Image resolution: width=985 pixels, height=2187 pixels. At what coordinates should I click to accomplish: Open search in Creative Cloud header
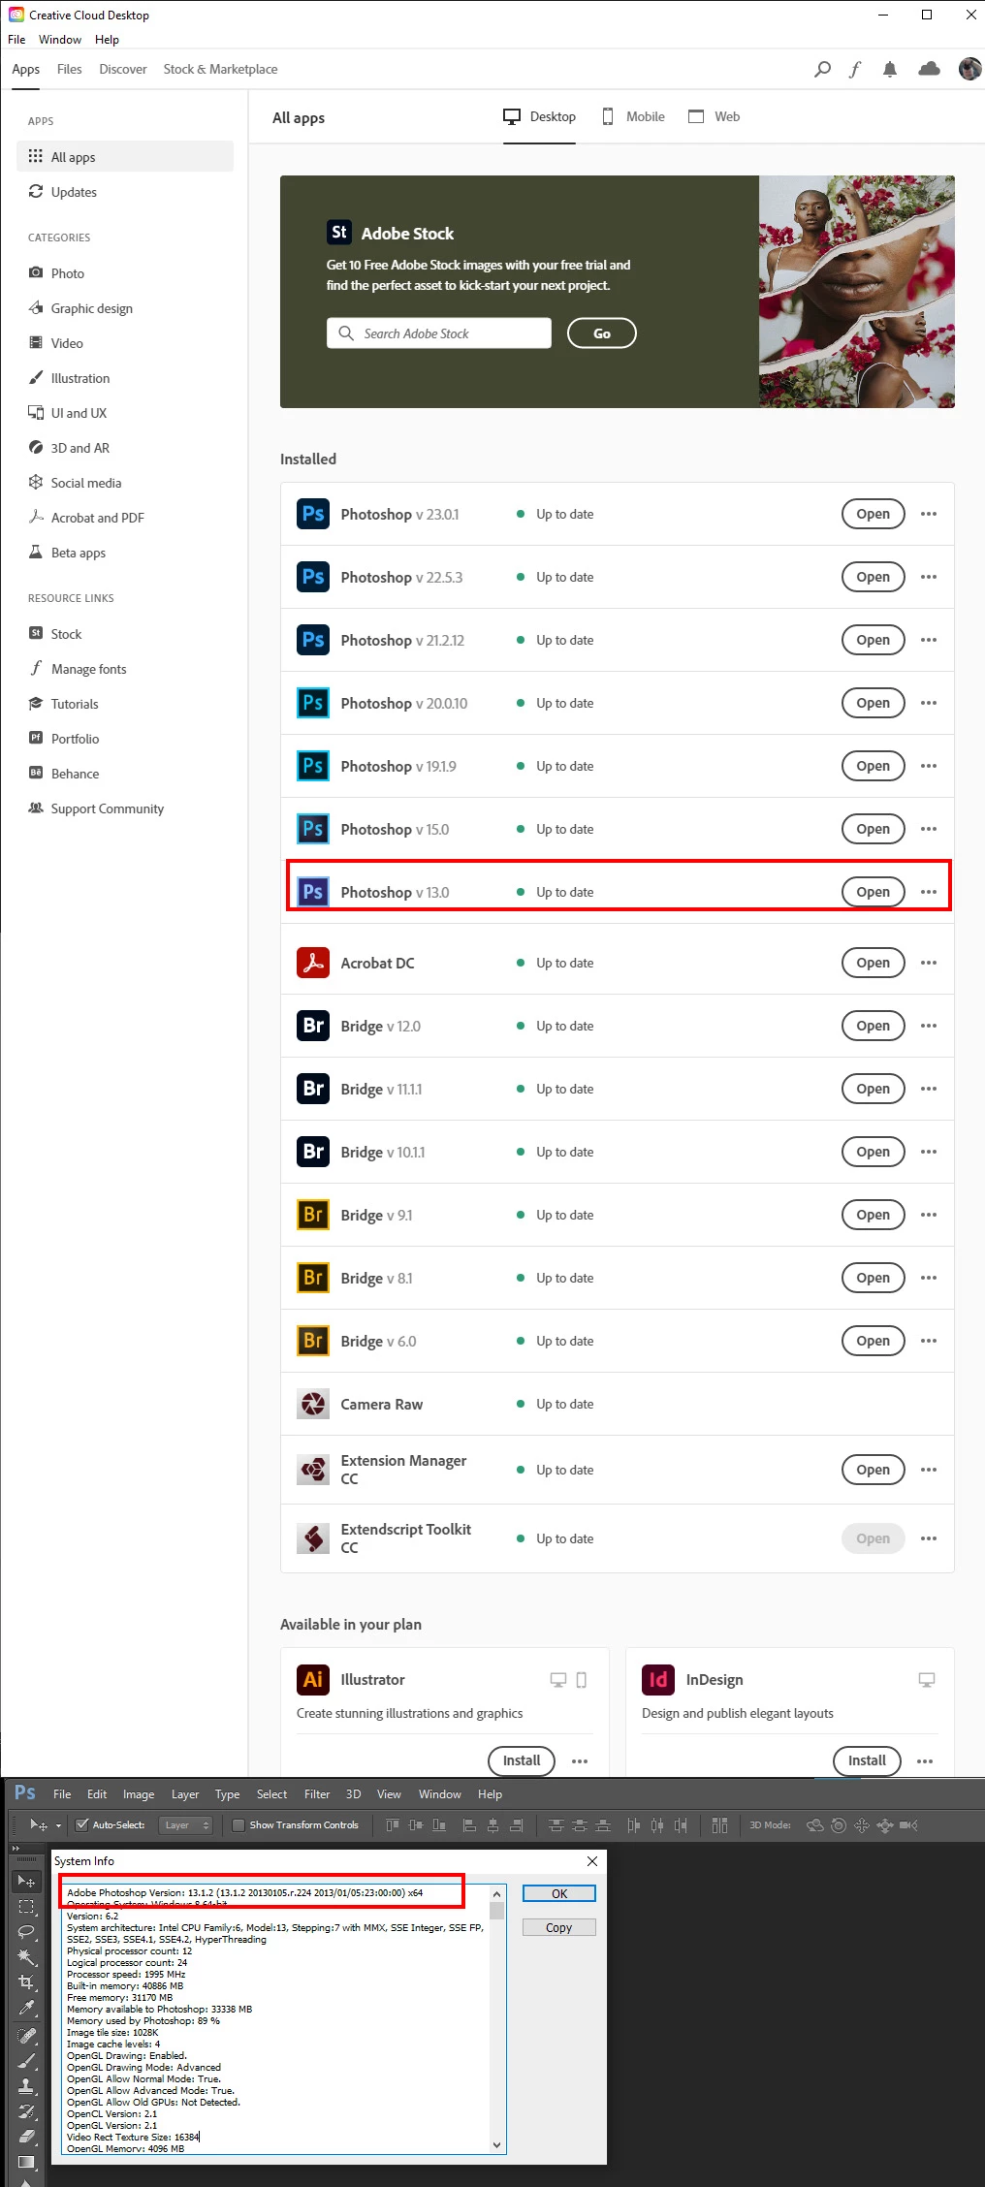pyautogui.click(x=822, y=69)
